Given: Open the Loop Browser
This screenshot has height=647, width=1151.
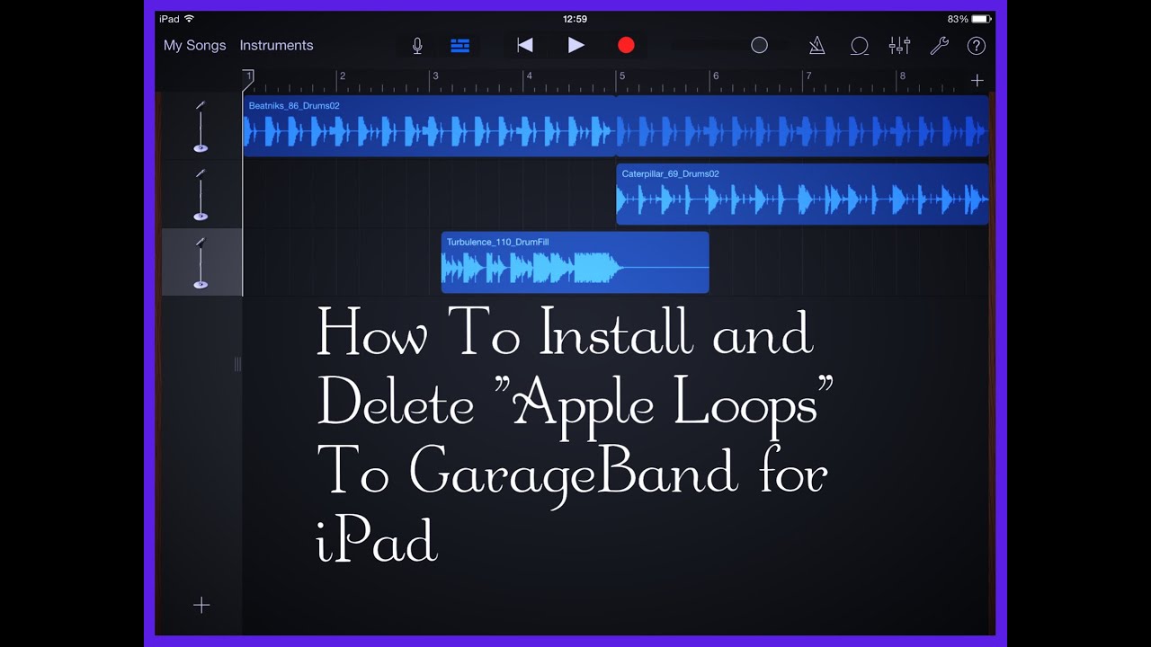Looking at the screenshot, I should coord(860,46).
